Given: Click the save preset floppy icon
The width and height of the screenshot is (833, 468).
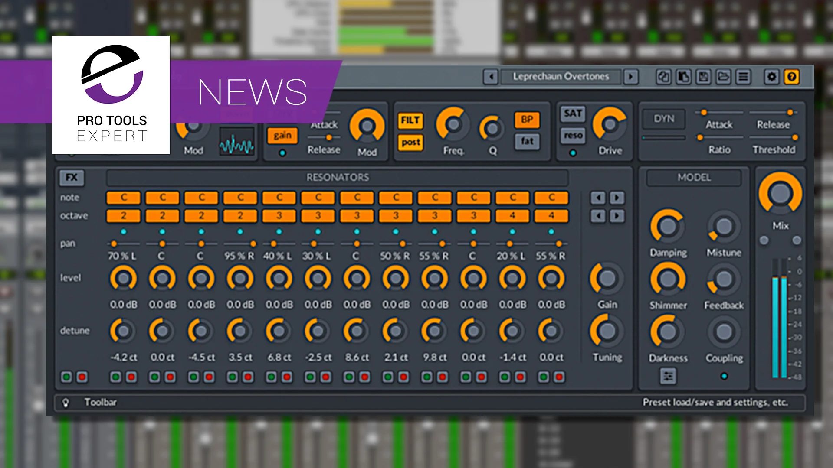Looking at the screenshot, I should tap(703, 77).
